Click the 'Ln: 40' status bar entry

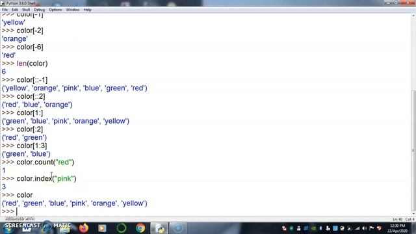[x=397, y=219]
